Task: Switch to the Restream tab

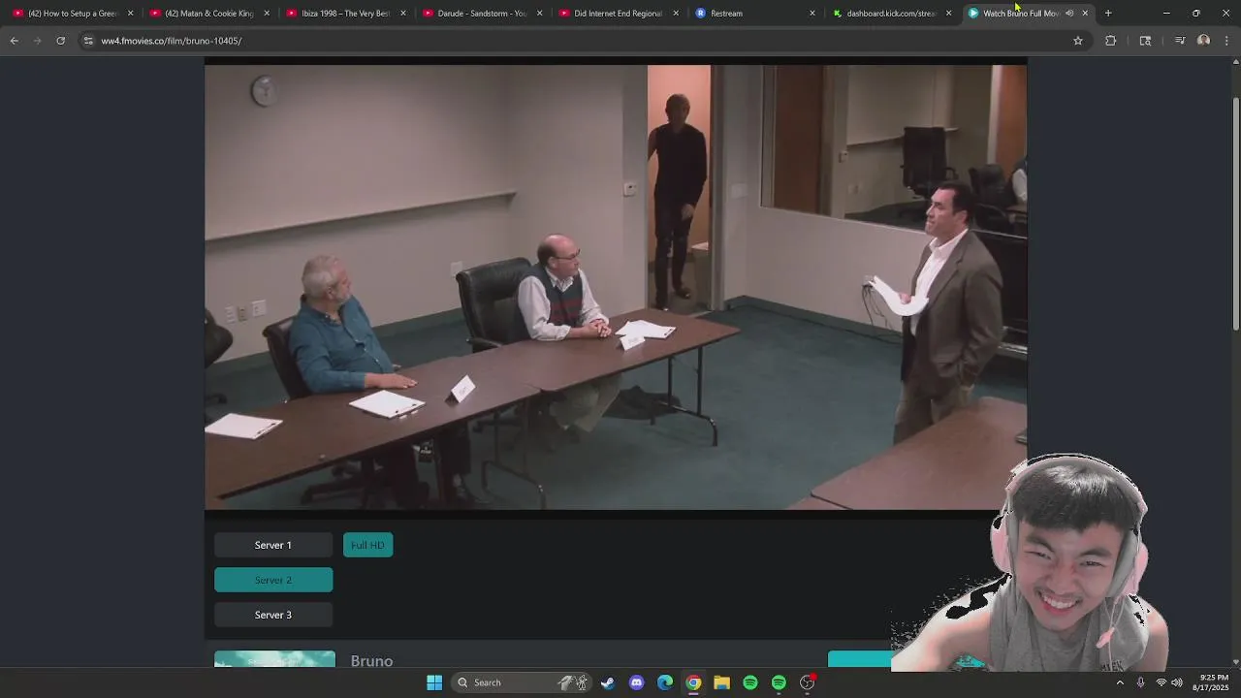Action: (x=754, y=14)
